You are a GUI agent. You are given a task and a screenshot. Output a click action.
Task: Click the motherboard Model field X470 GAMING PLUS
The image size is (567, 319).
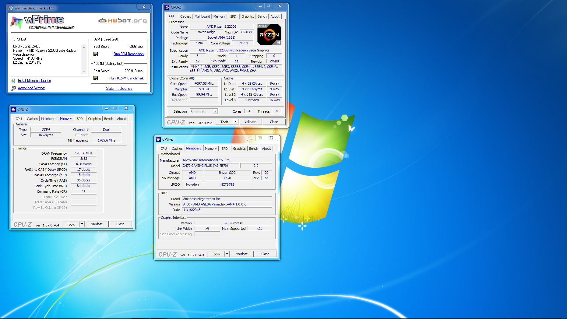pyautogui.click(x=211, y=166)
